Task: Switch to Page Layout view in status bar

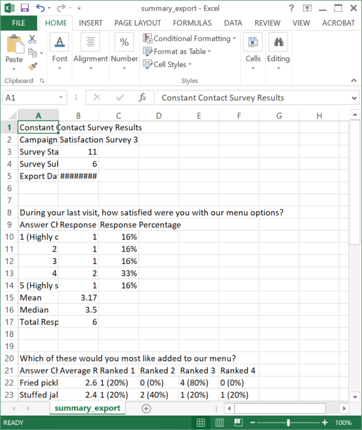Action: point(220,422)
